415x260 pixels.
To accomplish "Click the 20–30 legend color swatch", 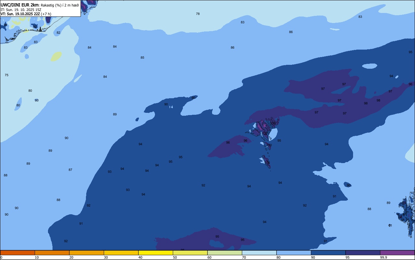I will (87, 253).
